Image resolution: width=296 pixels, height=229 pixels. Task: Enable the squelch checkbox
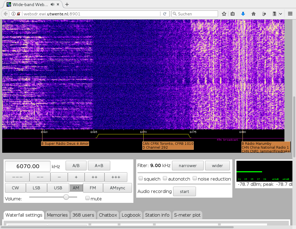click(141, 178)
